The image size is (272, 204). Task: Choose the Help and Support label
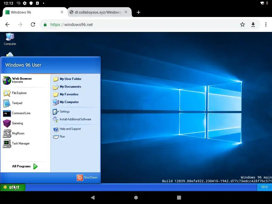pyautogui.click(x=70, y=129)
